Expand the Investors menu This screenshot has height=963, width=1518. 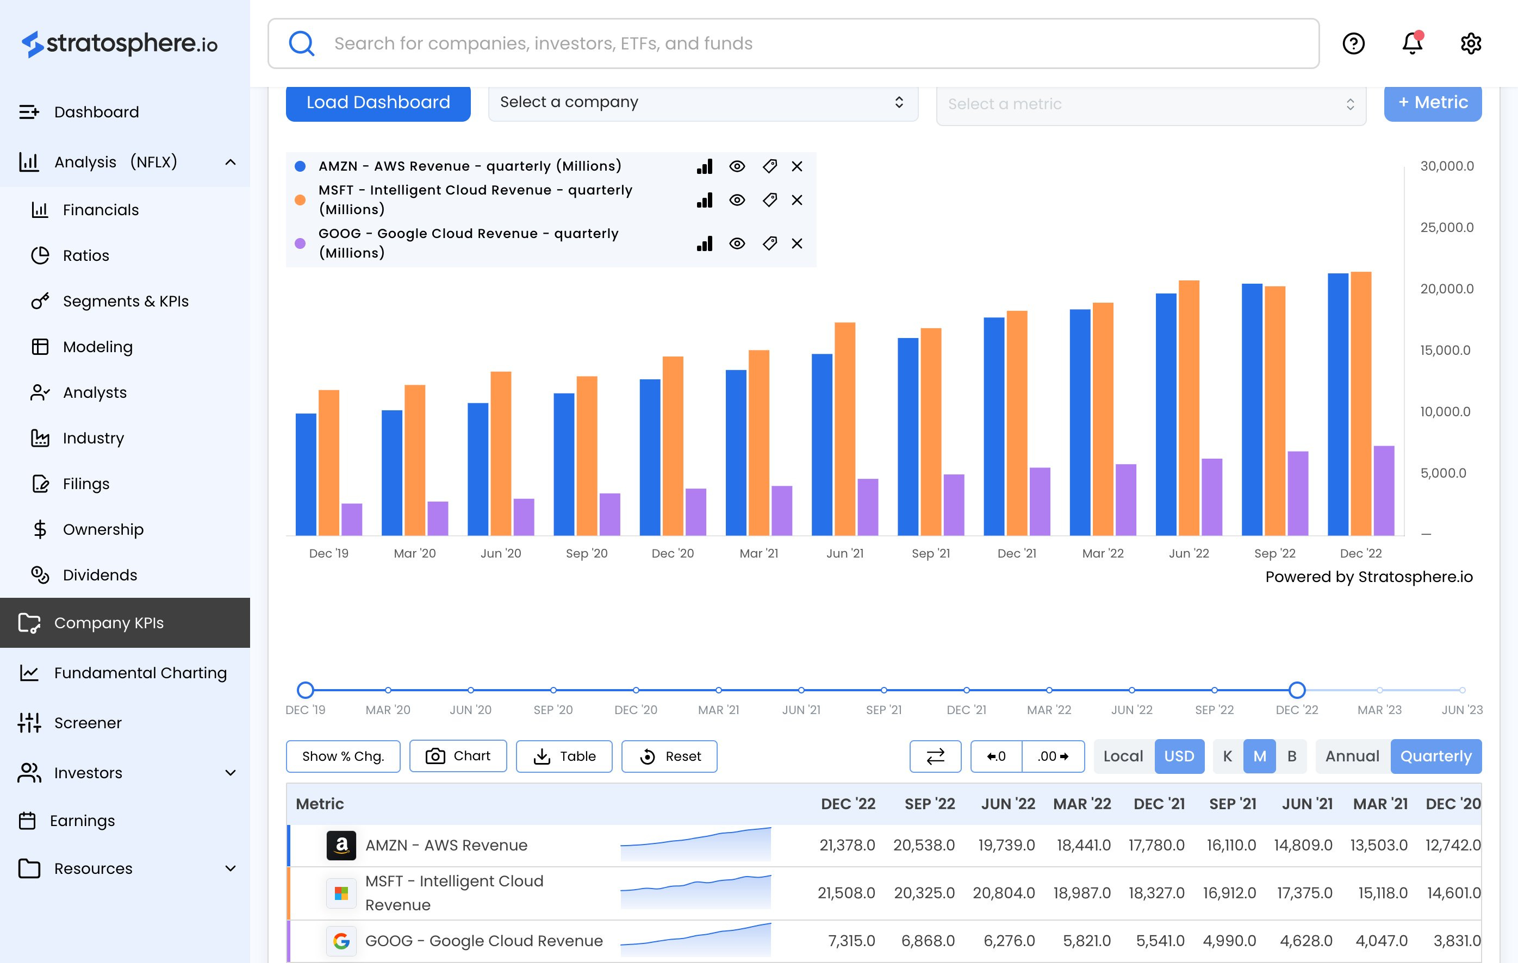231,773
